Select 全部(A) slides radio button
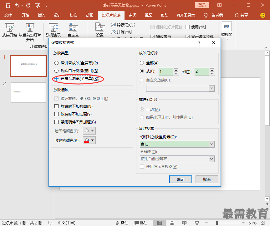 coord(142,63)
